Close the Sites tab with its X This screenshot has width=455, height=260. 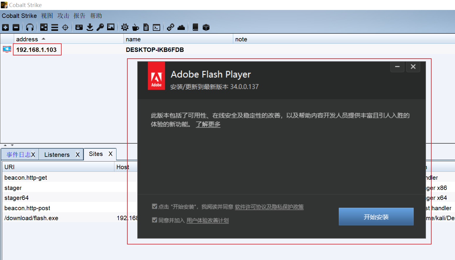[111, 154]
